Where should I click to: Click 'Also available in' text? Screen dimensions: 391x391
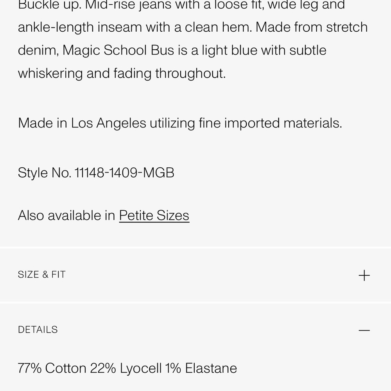(66, 215)
